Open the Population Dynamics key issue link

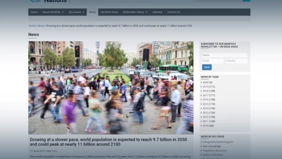point(214,151)
